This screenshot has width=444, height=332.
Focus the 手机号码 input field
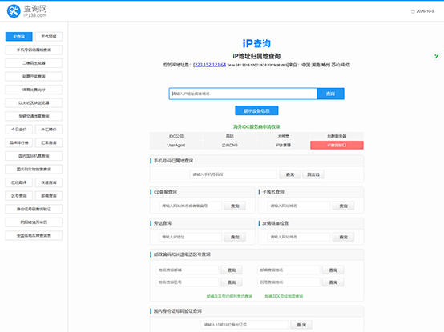(233, 174)
